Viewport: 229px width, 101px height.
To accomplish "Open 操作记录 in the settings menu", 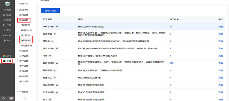I will pos(24,82).
